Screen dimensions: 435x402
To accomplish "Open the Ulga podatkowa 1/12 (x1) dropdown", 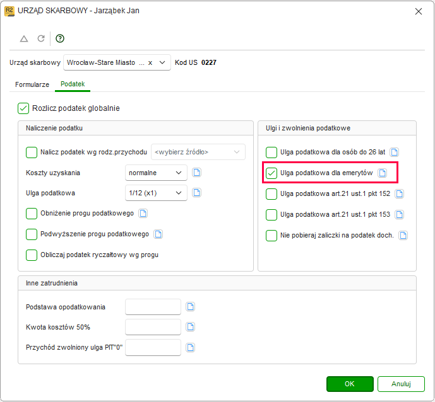I will click(x=156, y=193).
